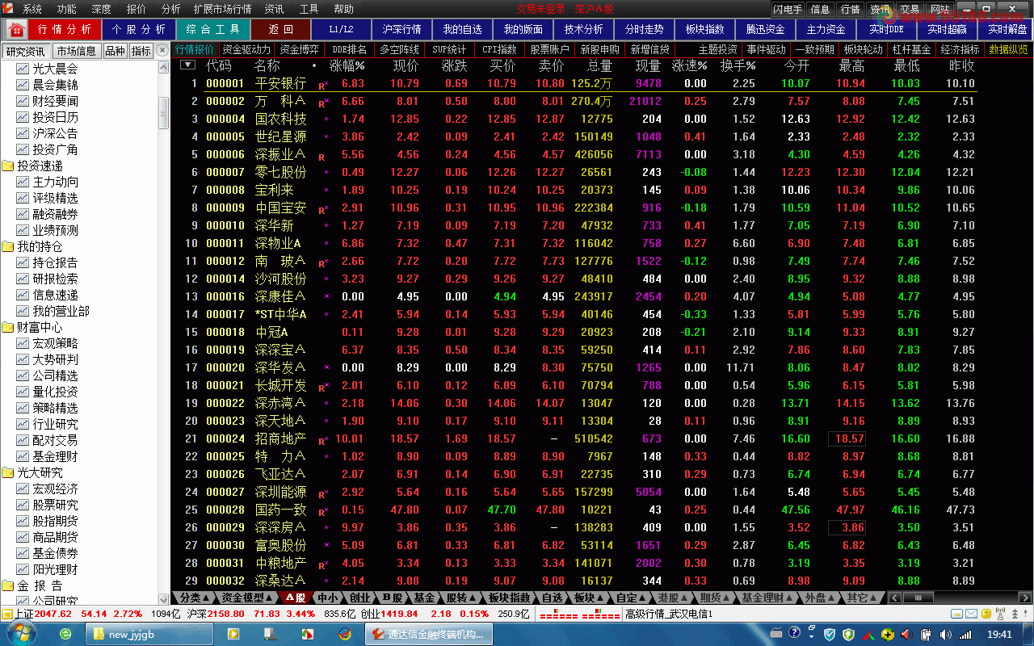
Task: Open the 资金模型 bottom tab dropdown
Action: click(x=247, y=598)
